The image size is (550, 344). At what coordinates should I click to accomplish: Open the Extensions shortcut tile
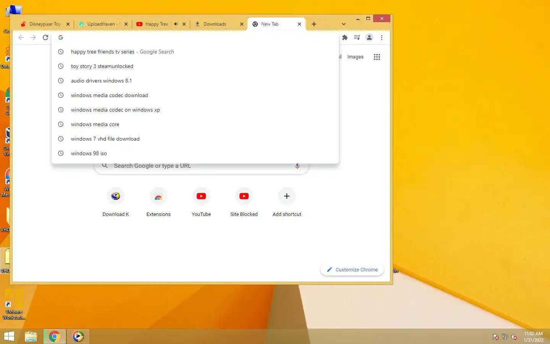click(159, 202)
